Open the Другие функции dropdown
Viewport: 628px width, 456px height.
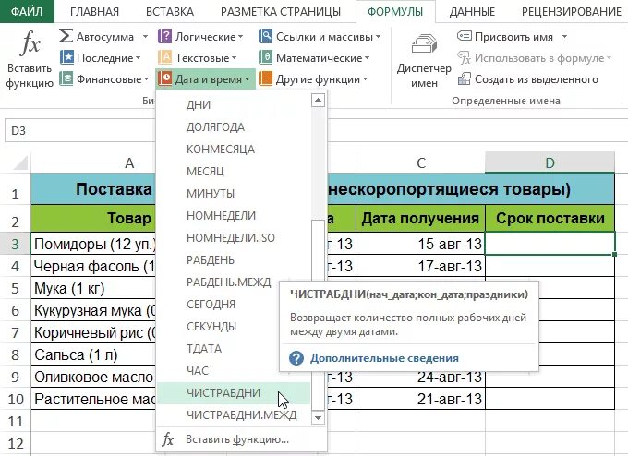click(365, 79)
